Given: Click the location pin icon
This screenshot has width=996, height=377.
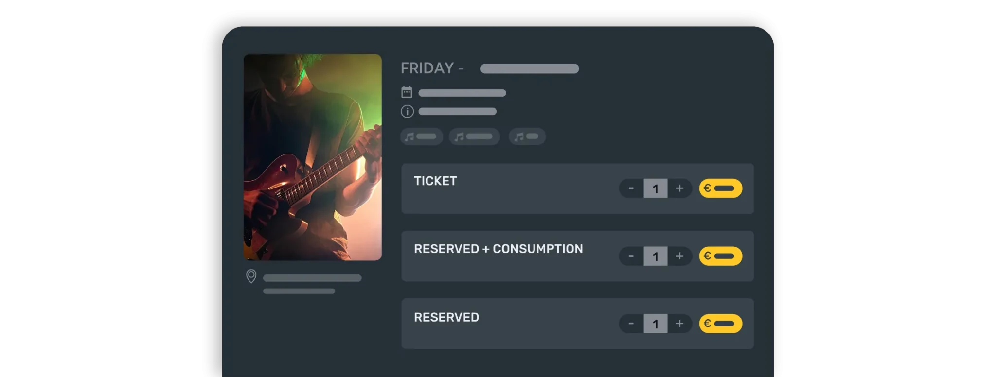Looking at the screenshot, I should tap(251, 276).
